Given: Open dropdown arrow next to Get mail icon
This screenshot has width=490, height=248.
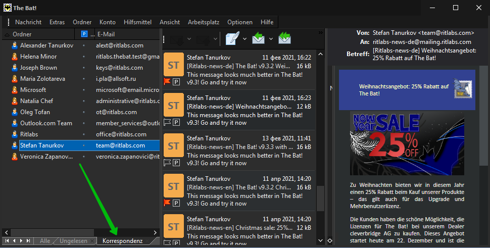Looking at the screenshot, I should point(189,39).
